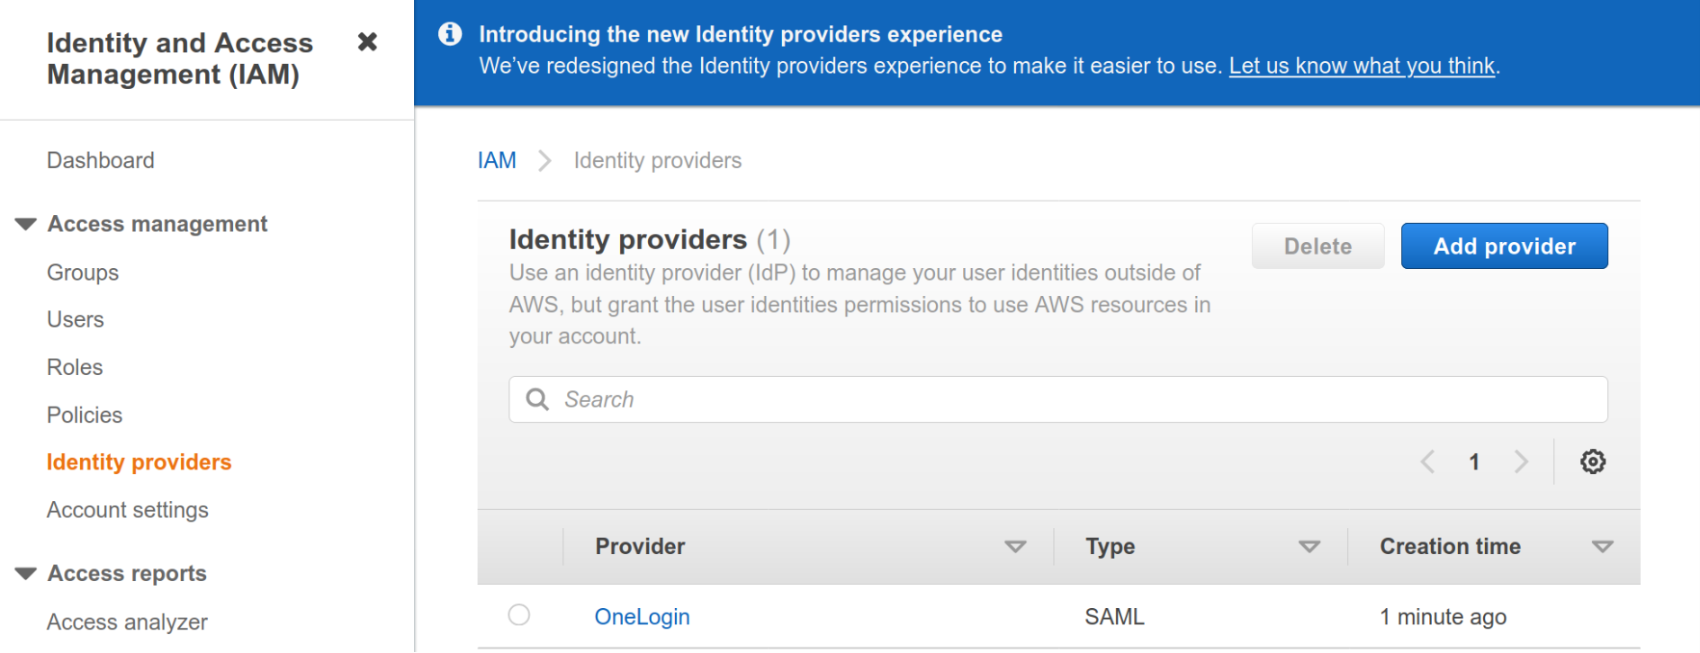1700x653 pixels.
Task: Click the breadcrumb separator chevron
Action: [544, 161]
